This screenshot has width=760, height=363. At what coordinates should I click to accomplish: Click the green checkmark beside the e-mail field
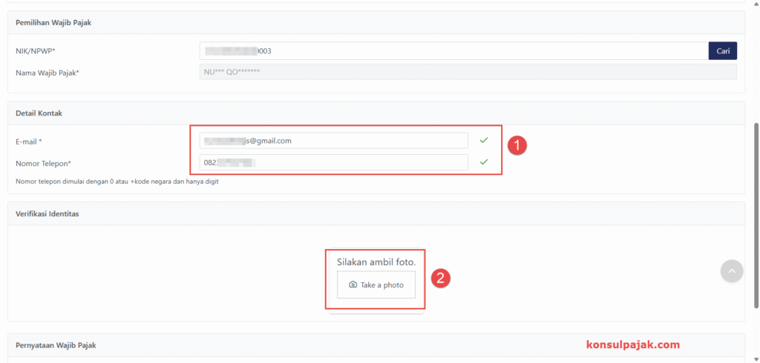pos(484,140)
